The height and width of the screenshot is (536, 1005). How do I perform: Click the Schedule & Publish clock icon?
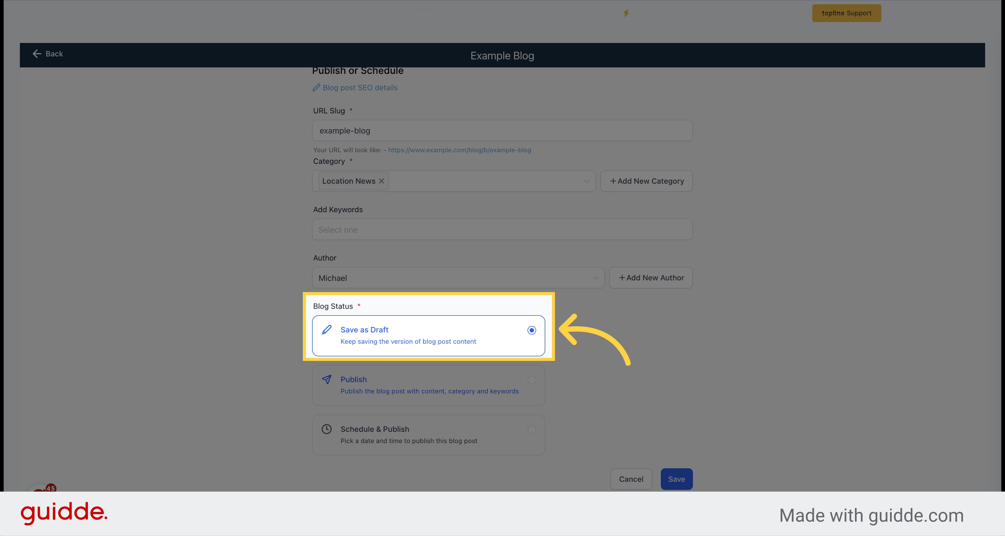pyautogui.click(x=326, y=428)
